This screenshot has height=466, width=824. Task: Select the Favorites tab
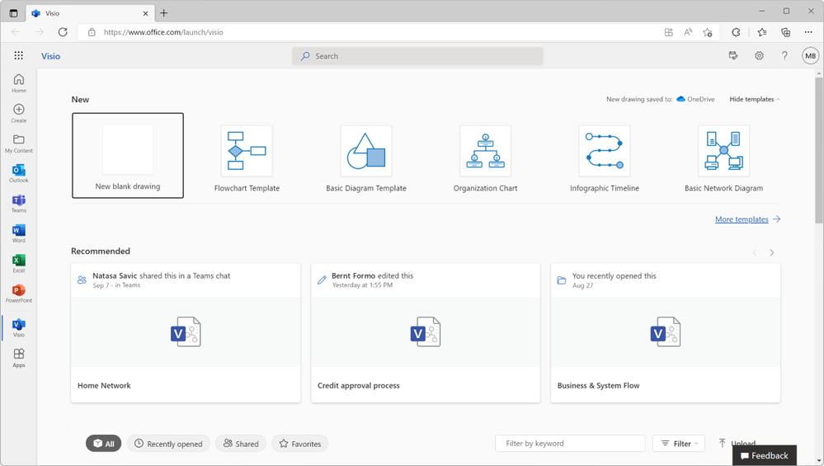[x=300, y=444]
